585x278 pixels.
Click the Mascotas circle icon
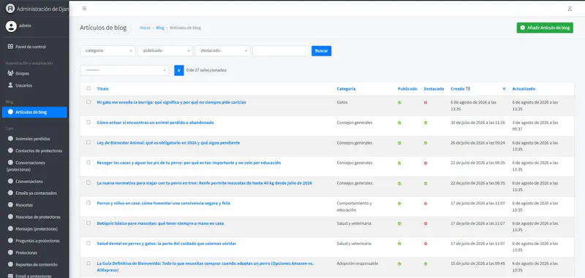[x=10, y=205]
